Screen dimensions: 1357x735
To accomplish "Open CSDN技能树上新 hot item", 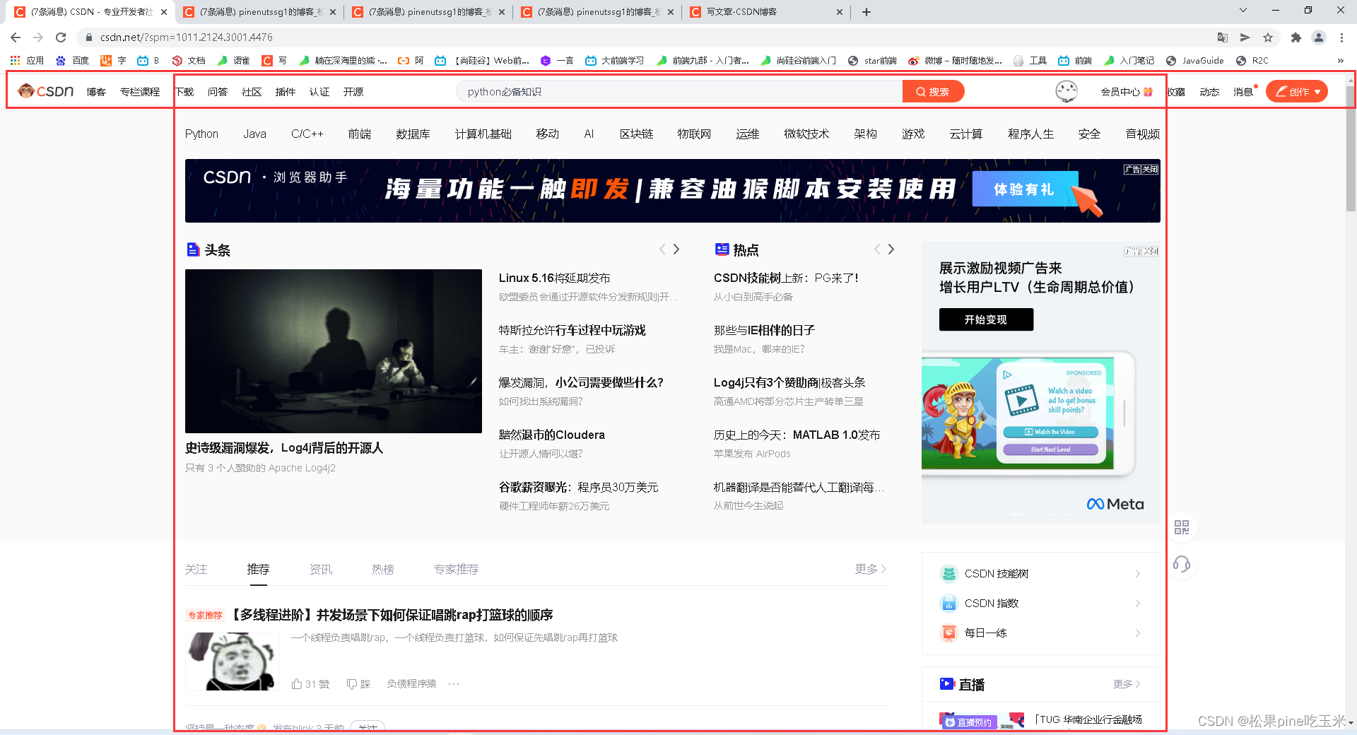I will coord(786,278).
